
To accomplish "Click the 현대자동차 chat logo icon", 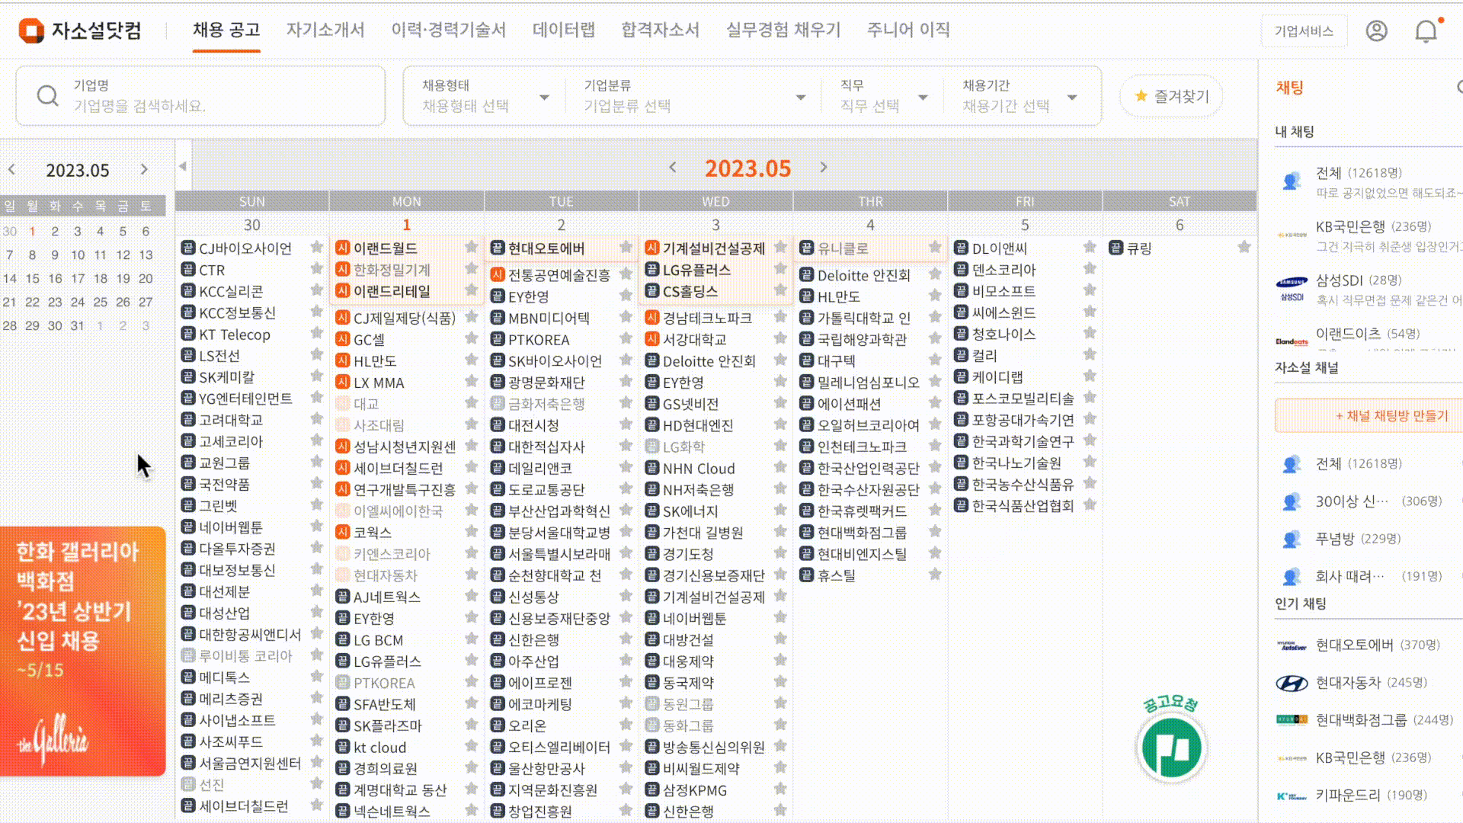I will click(1292, 683).
